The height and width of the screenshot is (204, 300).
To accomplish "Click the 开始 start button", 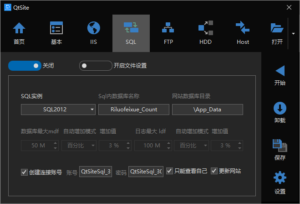I will 280,75.
